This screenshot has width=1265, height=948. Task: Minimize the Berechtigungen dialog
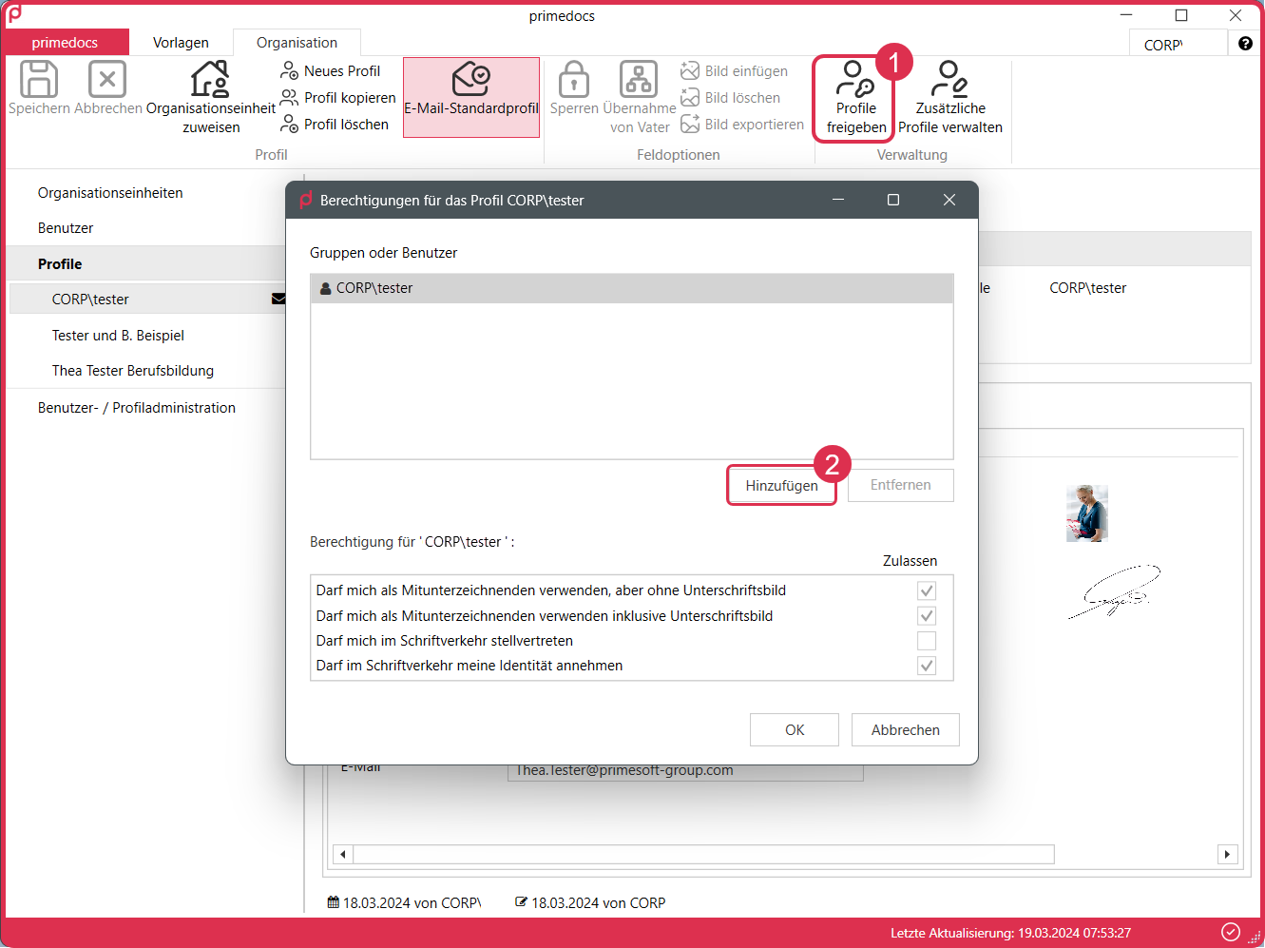click(838, 200)
